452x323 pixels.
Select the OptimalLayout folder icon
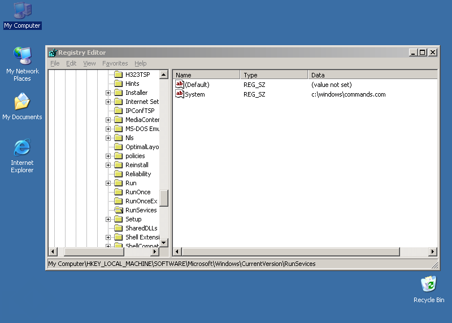pyautogui.click(x=119, y=147)
